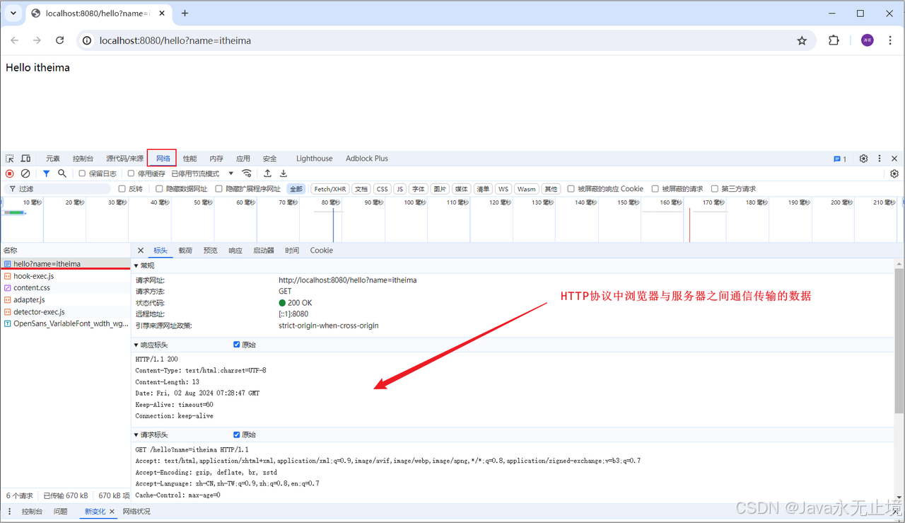
Task: View site information icon in address bar
Action: pyautogui.click(x=87, y=40)
